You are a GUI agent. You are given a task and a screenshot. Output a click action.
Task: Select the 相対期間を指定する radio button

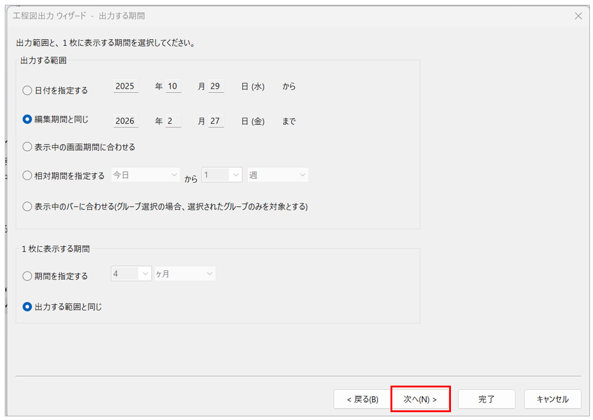(27, 176)
